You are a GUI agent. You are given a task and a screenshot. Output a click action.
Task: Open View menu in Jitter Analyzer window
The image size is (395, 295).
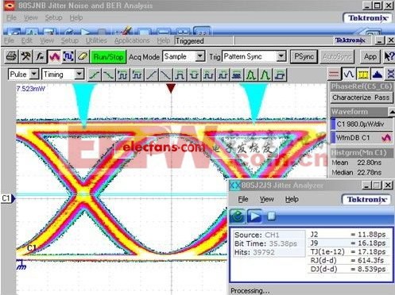(x=266, y=199)
